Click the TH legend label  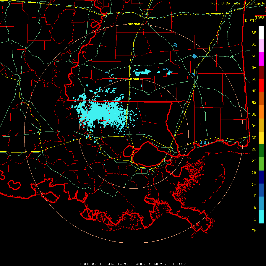tap(254, 231)
